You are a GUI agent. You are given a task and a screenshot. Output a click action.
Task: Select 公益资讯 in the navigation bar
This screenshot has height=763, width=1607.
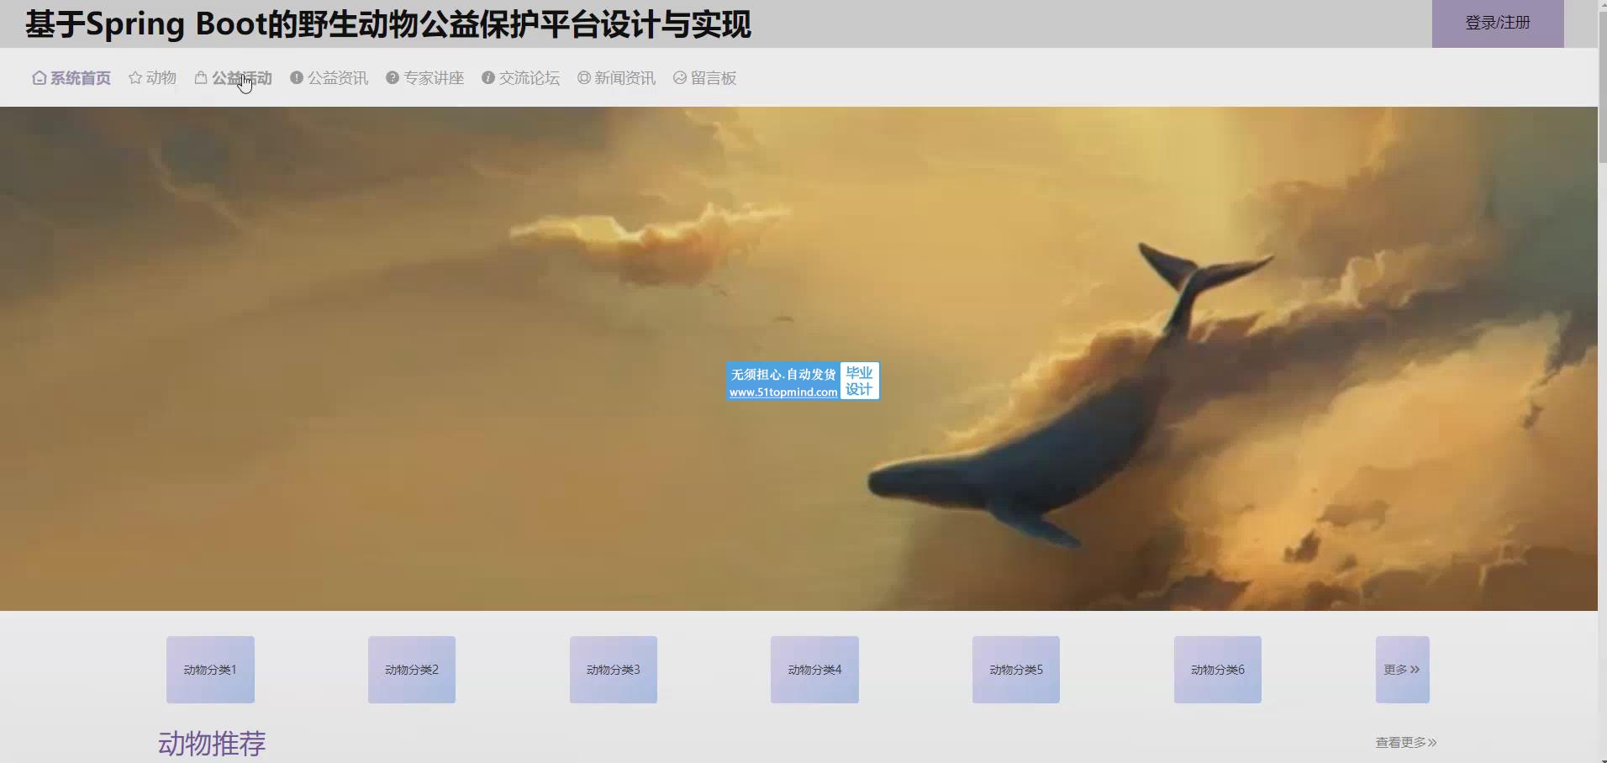[329, 78]
